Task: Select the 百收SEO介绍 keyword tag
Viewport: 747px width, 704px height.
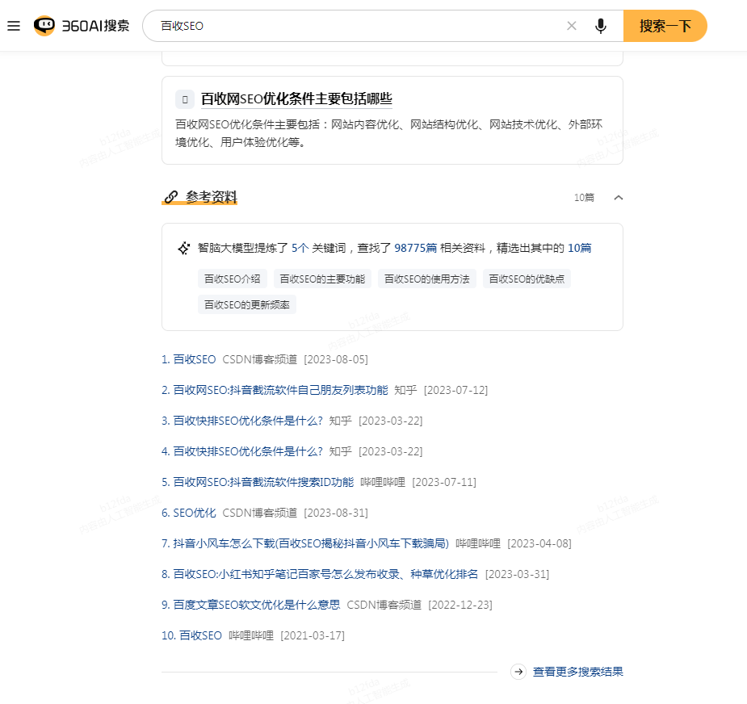Action: tap(232, 279)
